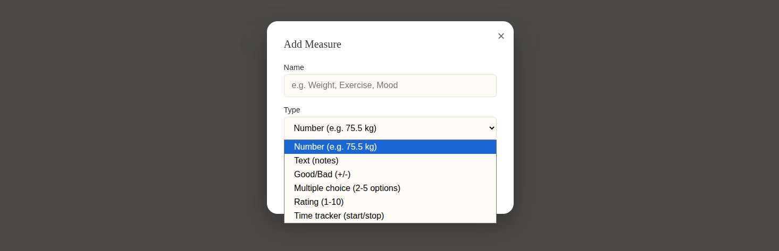This screenshot has width=779, height=251.
Task: Click the Type field label
Action: tap(292, 110)
